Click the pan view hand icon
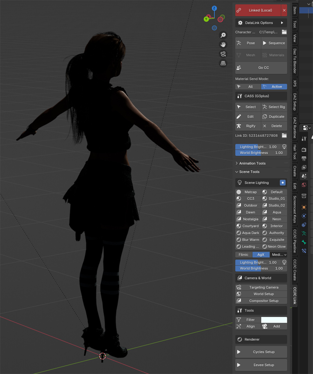The height and width of the screenshot is (374, 313). (x=223, y=44)
